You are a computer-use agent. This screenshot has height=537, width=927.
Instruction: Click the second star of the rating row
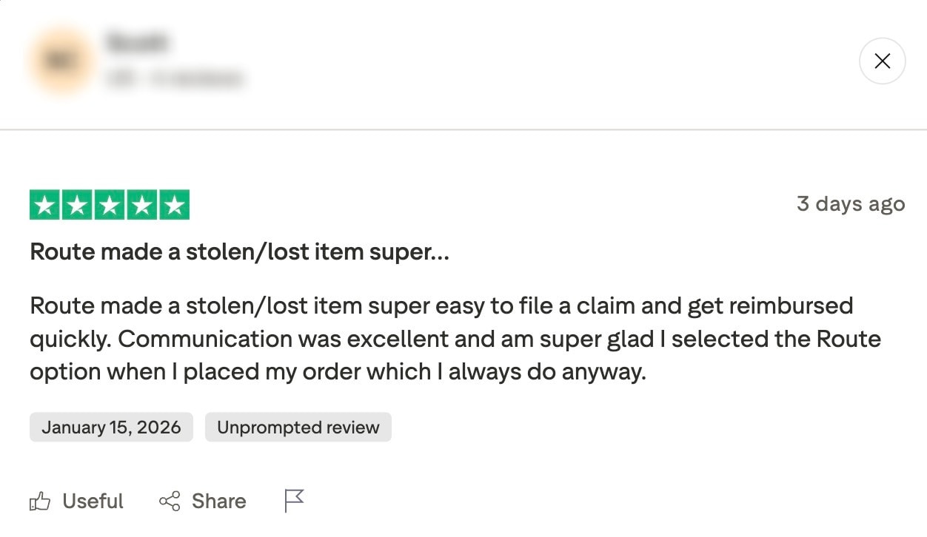pyautogui.click(x=78, y=203)
